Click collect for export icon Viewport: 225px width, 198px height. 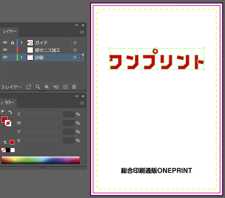(29, 87)
